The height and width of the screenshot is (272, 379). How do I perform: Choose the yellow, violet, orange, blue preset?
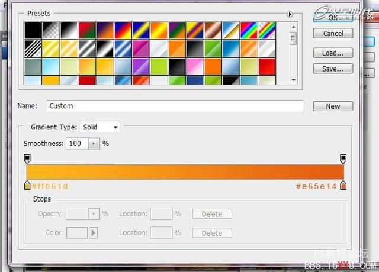click(x=195, y=30)
